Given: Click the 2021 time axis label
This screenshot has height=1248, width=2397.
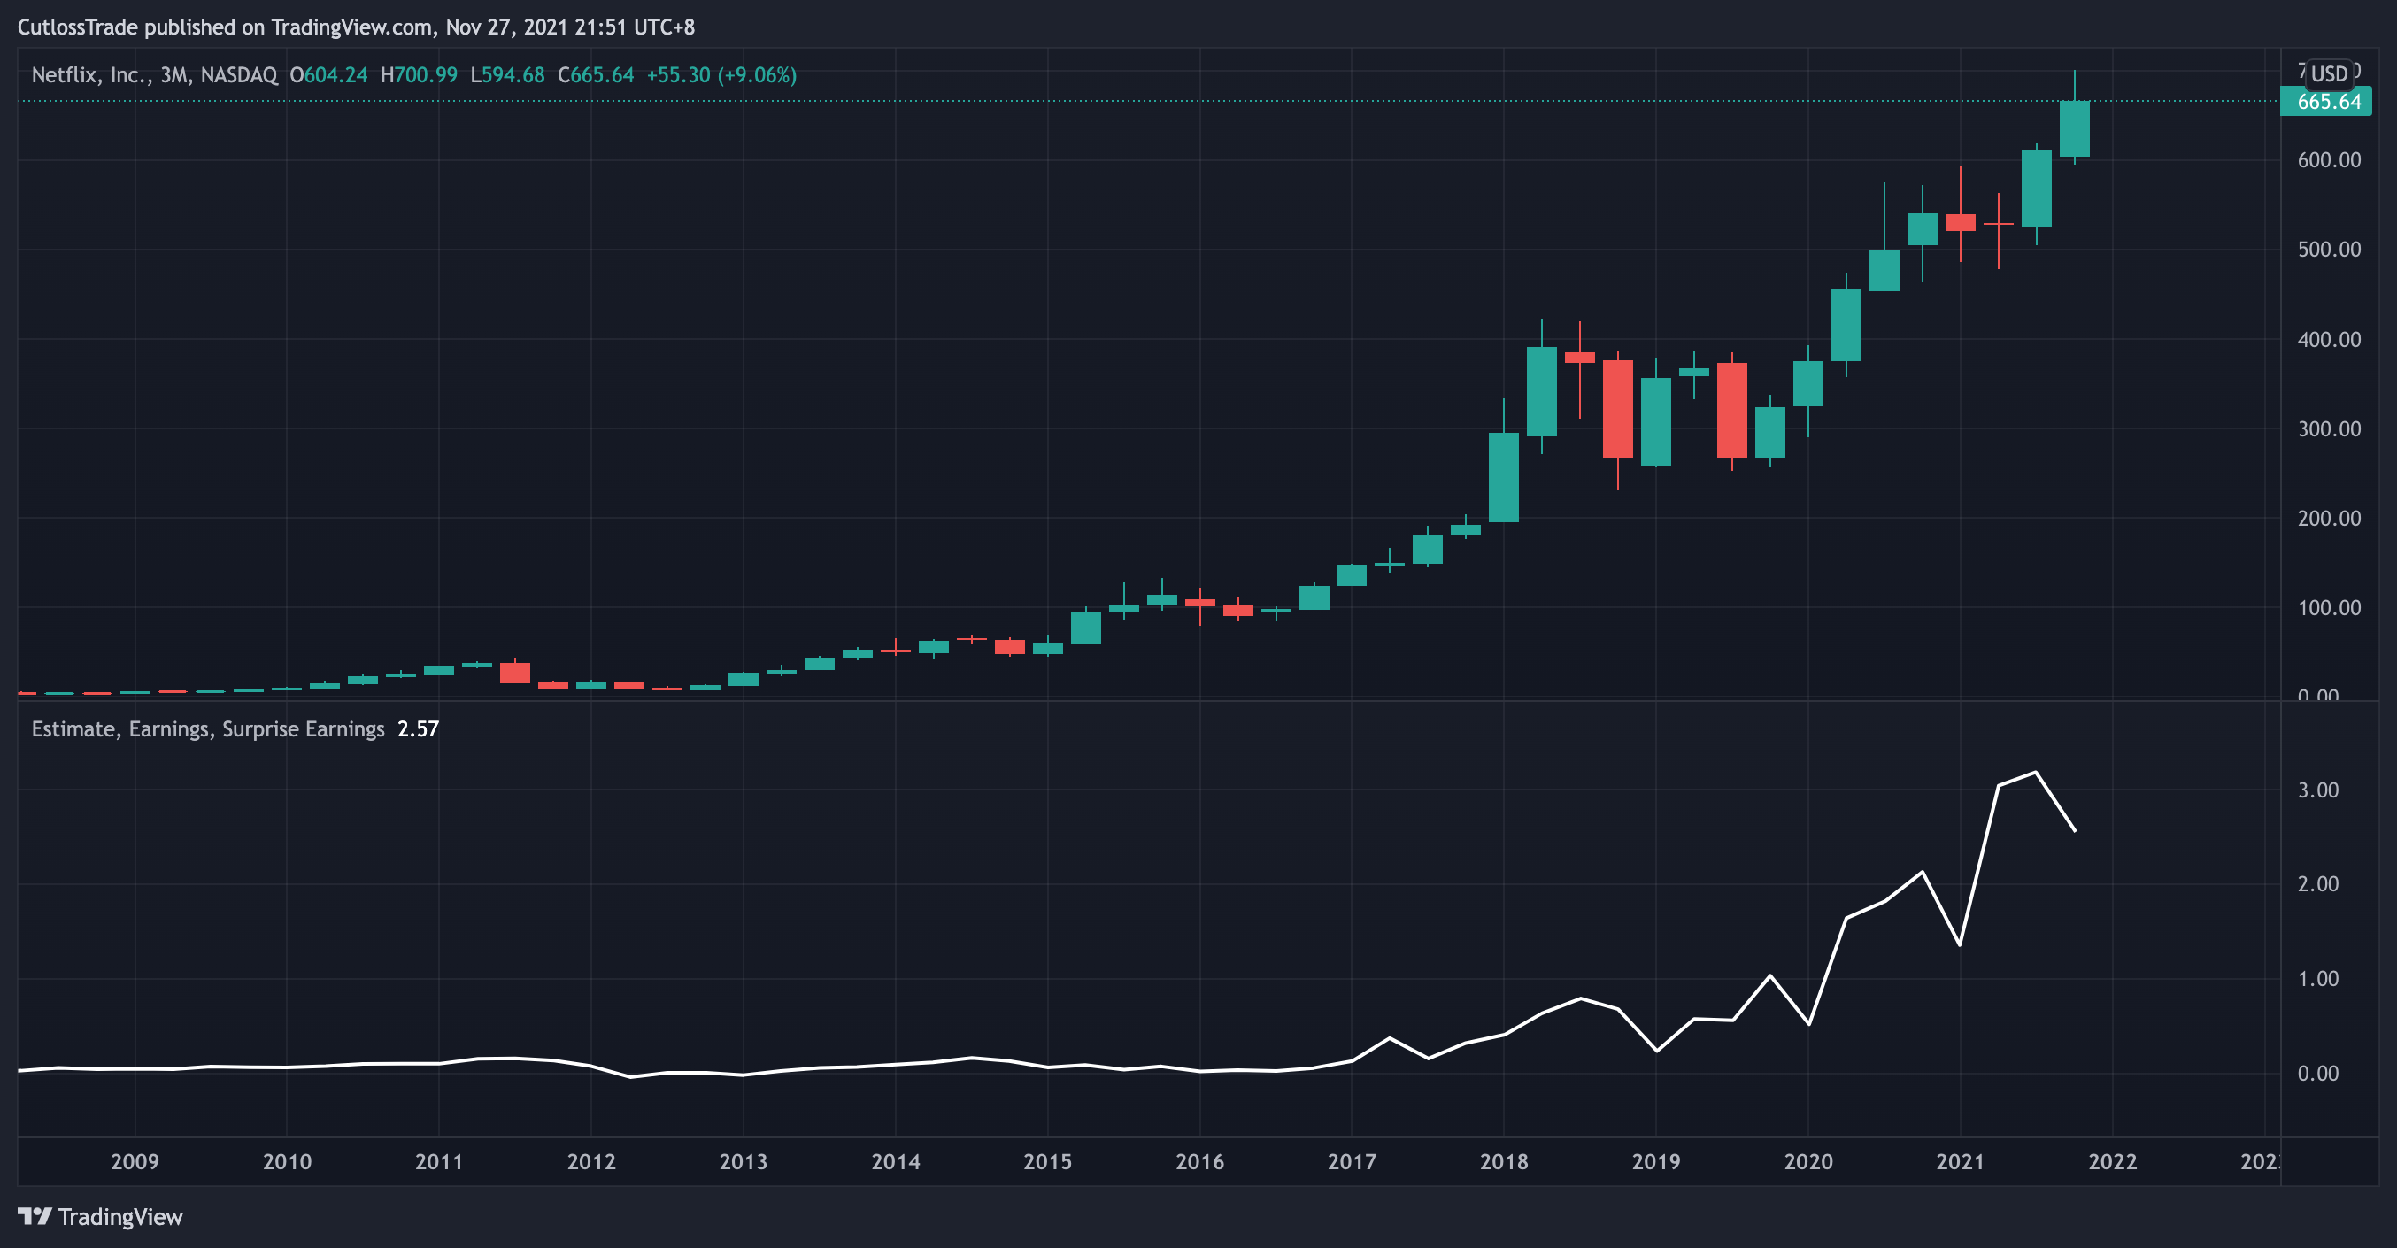Looking at the screenshot, I should [1961, 1161].
